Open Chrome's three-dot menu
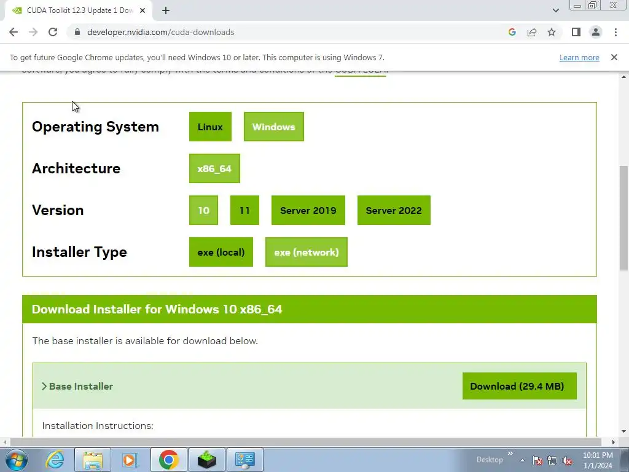 615,32
